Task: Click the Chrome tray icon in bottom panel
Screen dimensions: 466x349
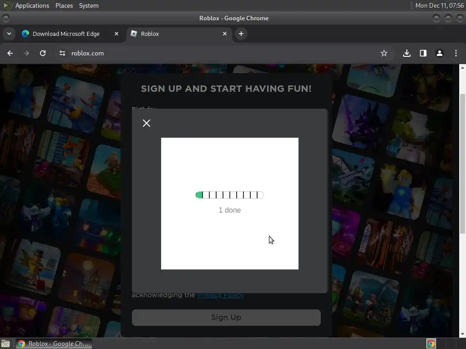Action: point(431,344)
